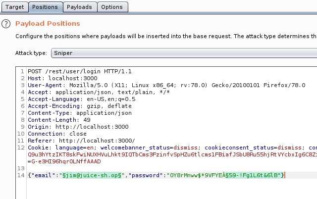Screen dimensions: 317x199
Task: Click the welcomebanner_status=dismiss cookie parameter
Action: [x=149, y=148]
